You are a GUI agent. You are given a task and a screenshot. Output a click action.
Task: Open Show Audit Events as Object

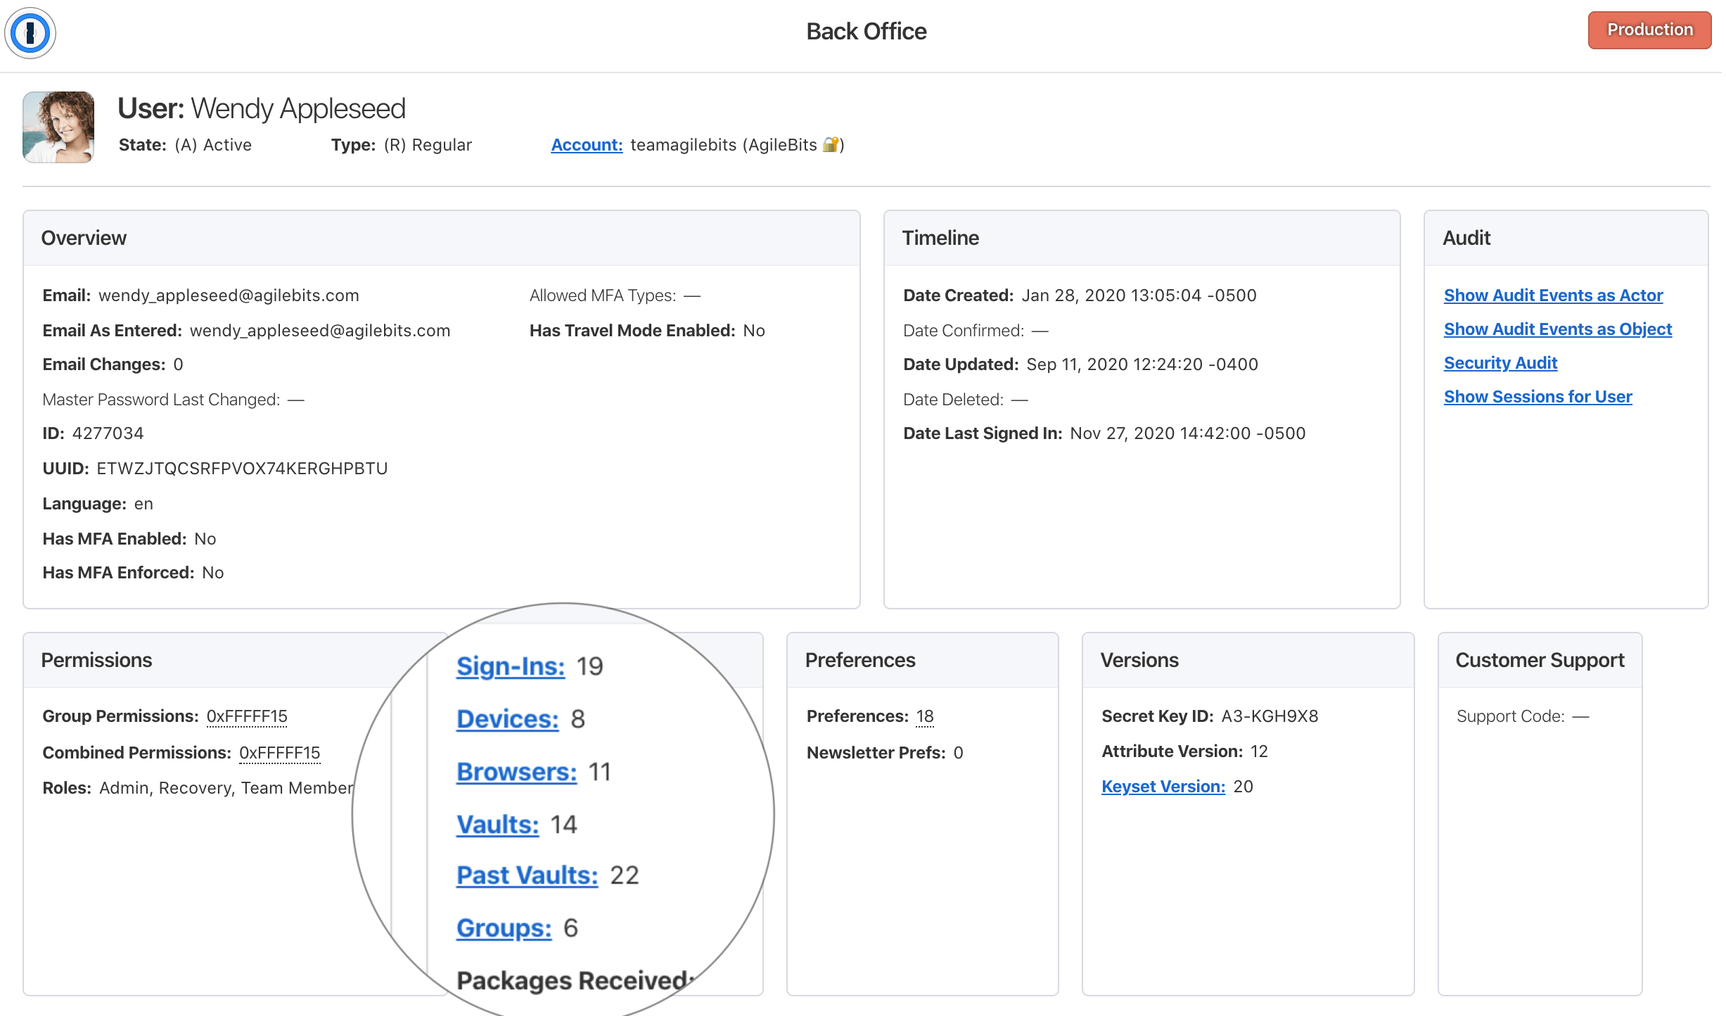click(x=1558, y=329)
